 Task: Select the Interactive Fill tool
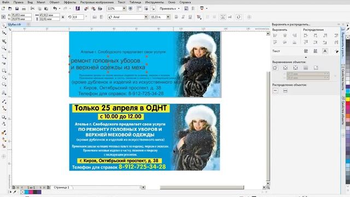coord(4,140)
